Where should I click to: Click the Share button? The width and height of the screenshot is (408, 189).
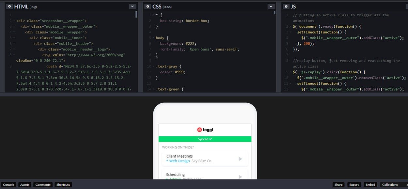pos(338,185)
